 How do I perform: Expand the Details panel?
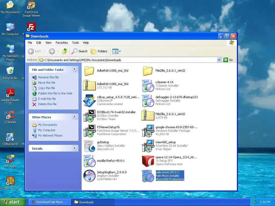tap(75, 148)
